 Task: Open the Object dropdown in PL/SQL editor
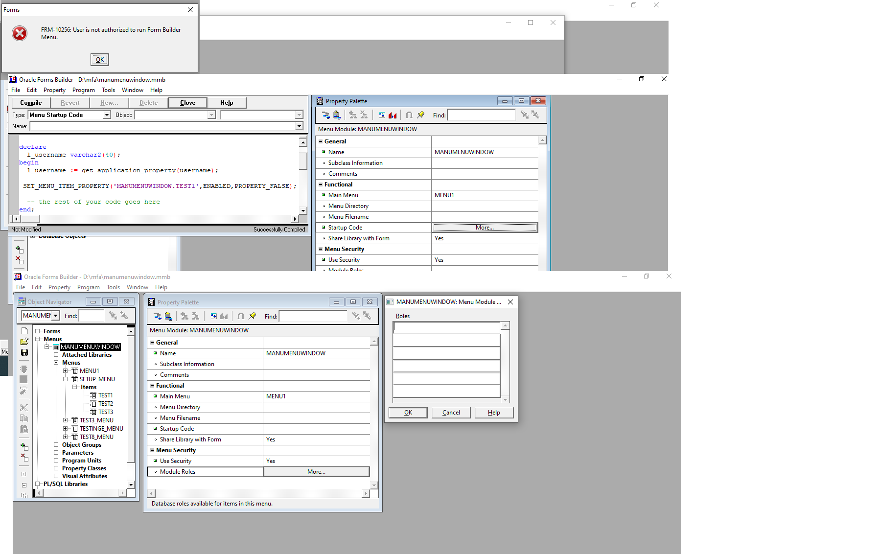point(211,115)
